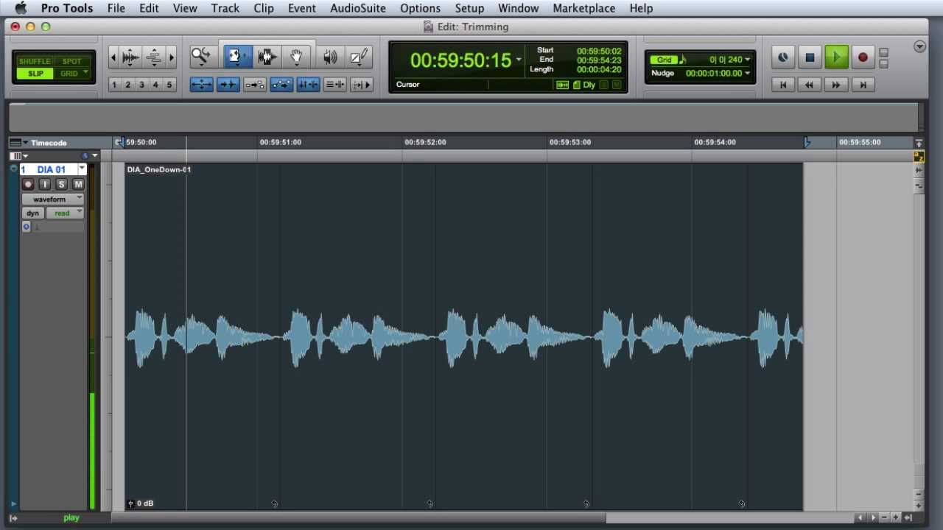This screenshot has width=943, height=530.
Task: Click the dyn button on DIA 01
Action: click(x=32, y=213)
